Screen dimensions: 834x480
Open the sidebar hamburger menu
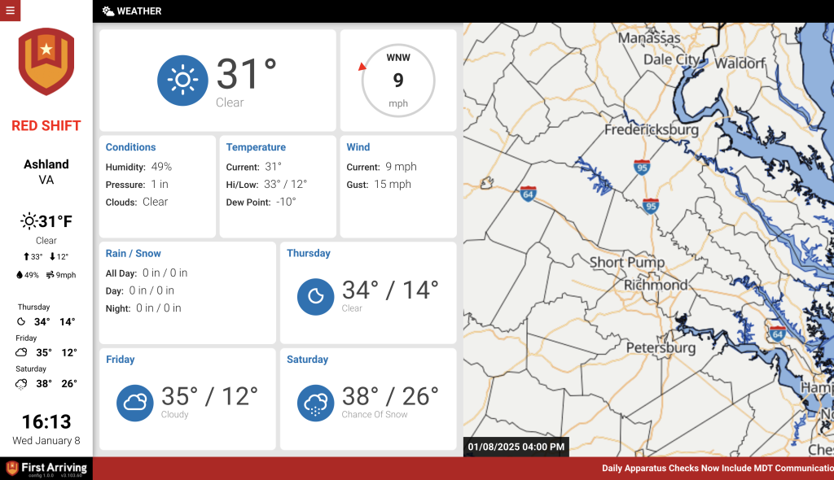point(10,11)
